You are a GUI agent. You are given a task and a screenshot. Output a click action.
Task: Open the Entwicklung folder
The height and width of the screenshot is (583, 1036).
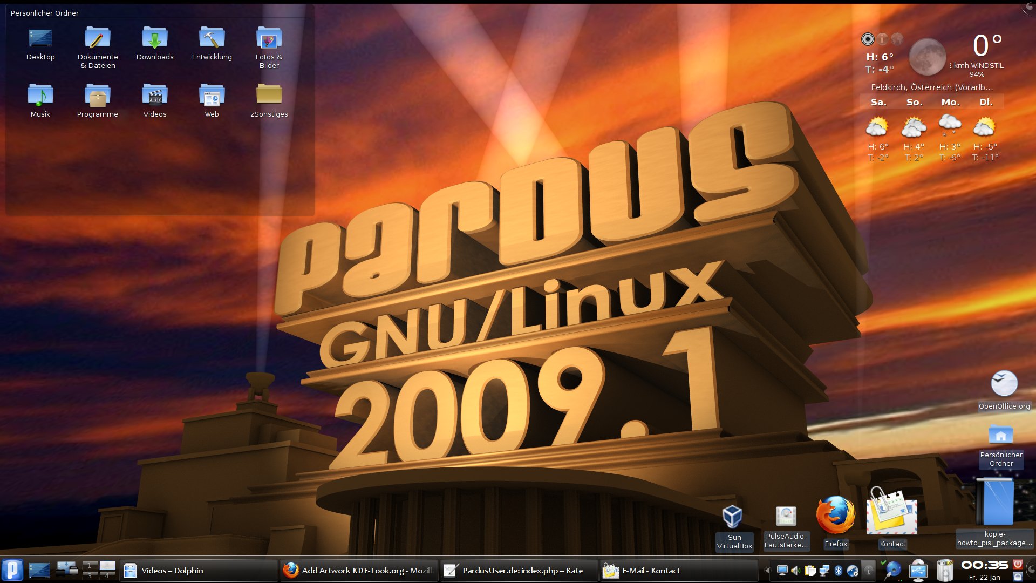212,43
